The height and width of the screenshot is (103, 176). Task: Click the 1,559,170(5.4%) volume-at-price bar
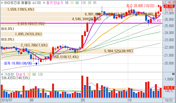click(18, 9)
